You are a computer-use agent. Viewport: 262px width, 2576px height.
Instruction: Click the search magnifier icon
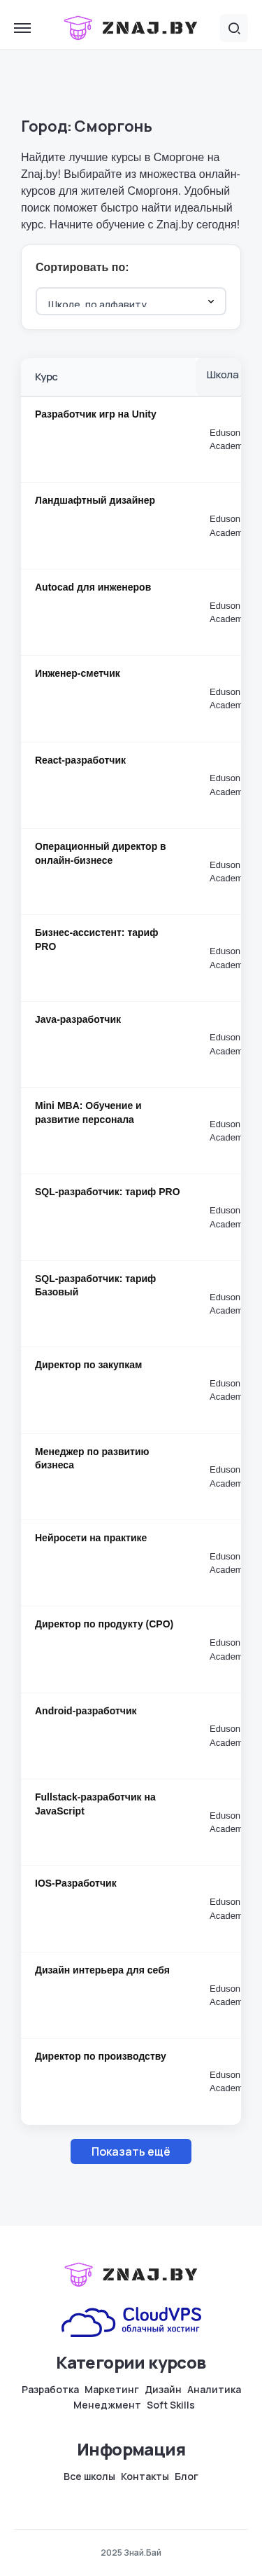click(x=234, y=28)
